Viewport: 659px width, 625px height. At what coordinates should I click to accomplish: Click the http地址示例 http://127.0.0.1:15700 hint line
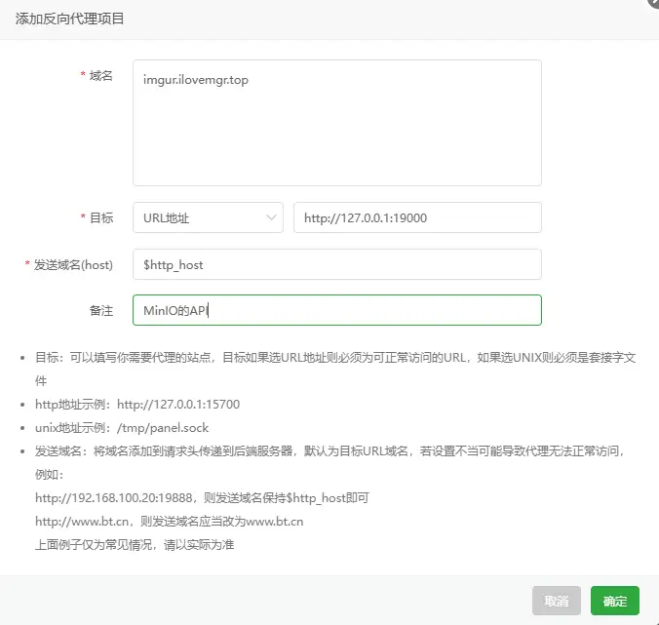pos(137,405)
